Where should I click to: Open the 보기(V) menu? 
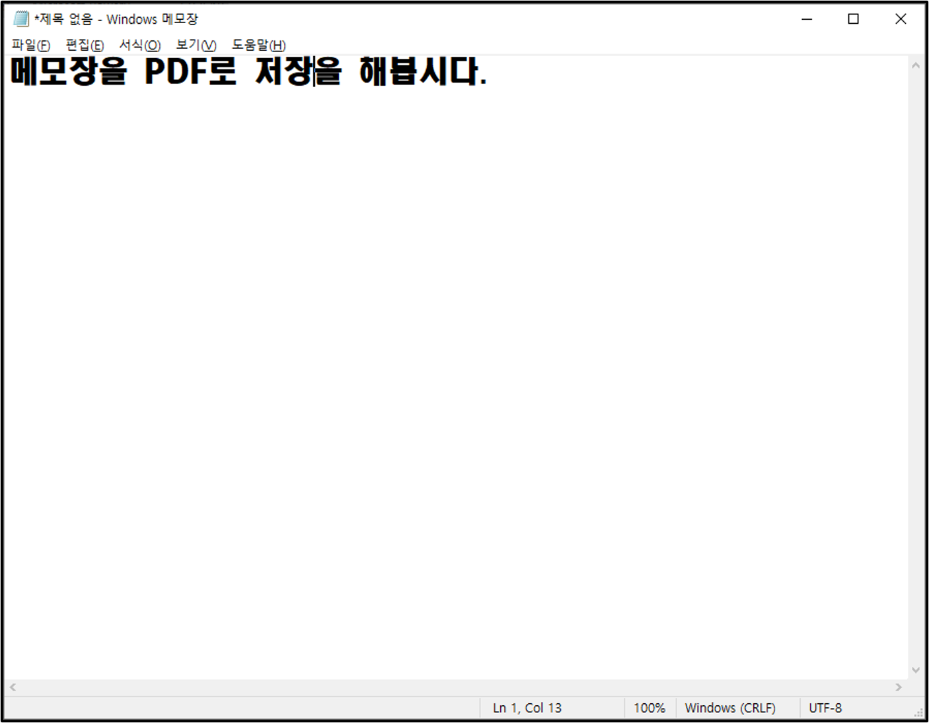pyautogui.click(x=196, y=45)
